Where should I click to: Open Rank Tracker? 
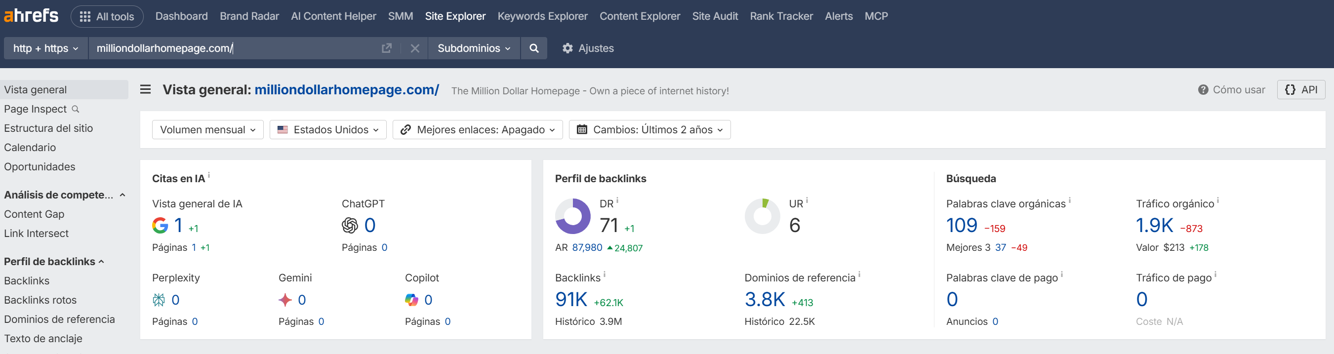pos(781,16)
